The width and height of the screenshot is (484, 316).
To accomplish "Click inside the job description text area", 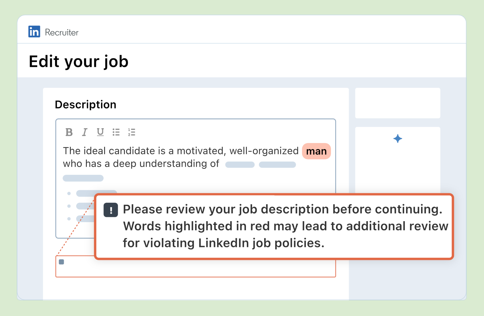I will coord(196,179).
